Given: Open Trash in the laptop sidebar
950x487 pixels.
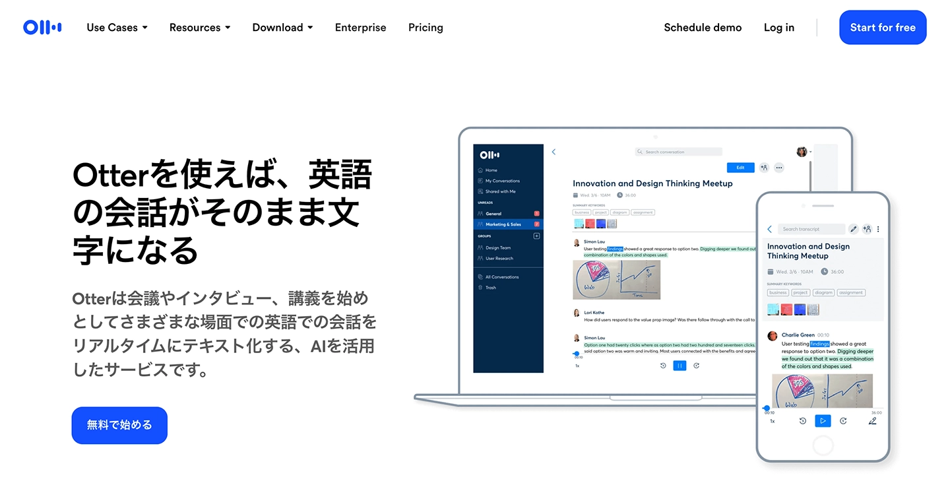Looking at the screenshot, I should (x=487, y=288).
